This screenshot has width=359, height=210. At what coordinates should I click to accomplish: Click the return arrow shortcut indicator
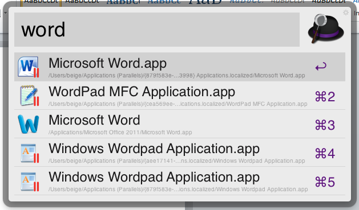coord(321,67)
